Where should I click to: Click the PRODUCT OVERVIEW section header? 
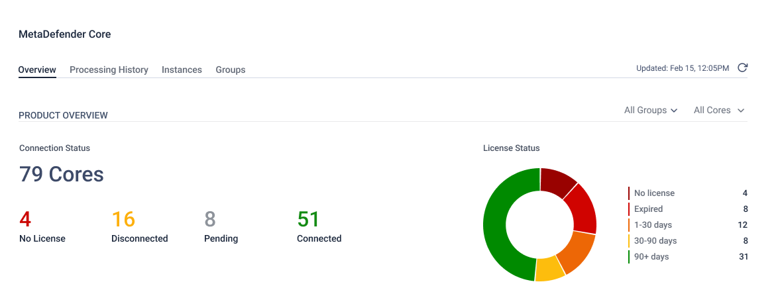pyautogui.click(x=63, y=115)
